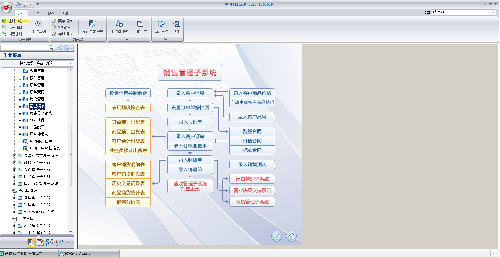Open panel bottom icons overflow arrow

(68, 242)
